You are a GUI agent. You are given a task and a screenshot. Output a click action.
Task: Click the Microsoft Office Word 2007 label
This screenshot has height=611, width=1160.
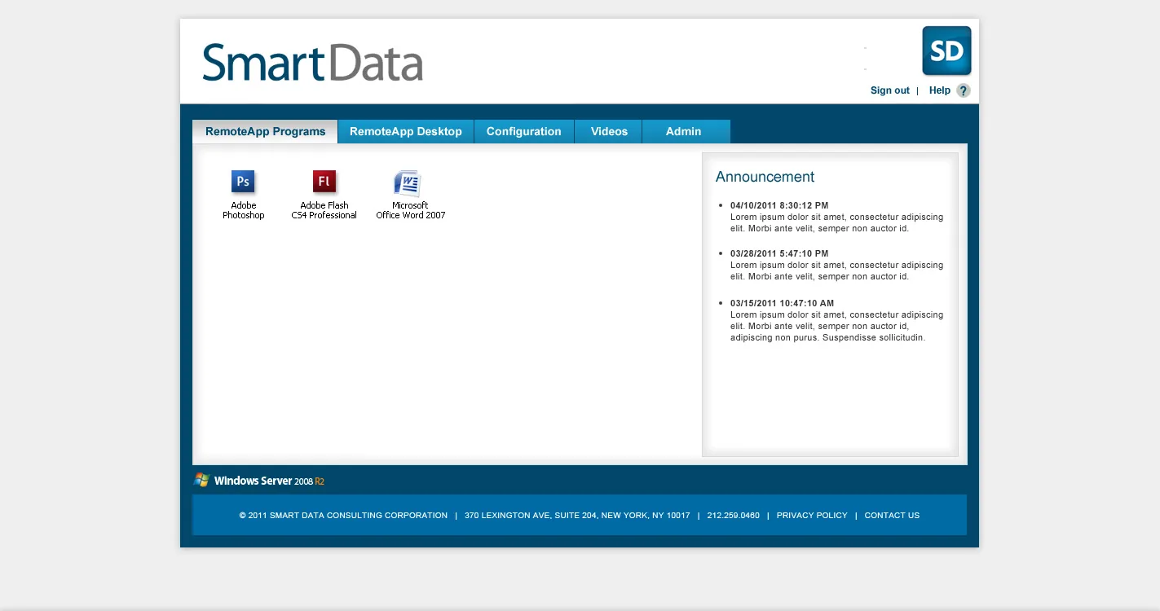coord(411,210)
